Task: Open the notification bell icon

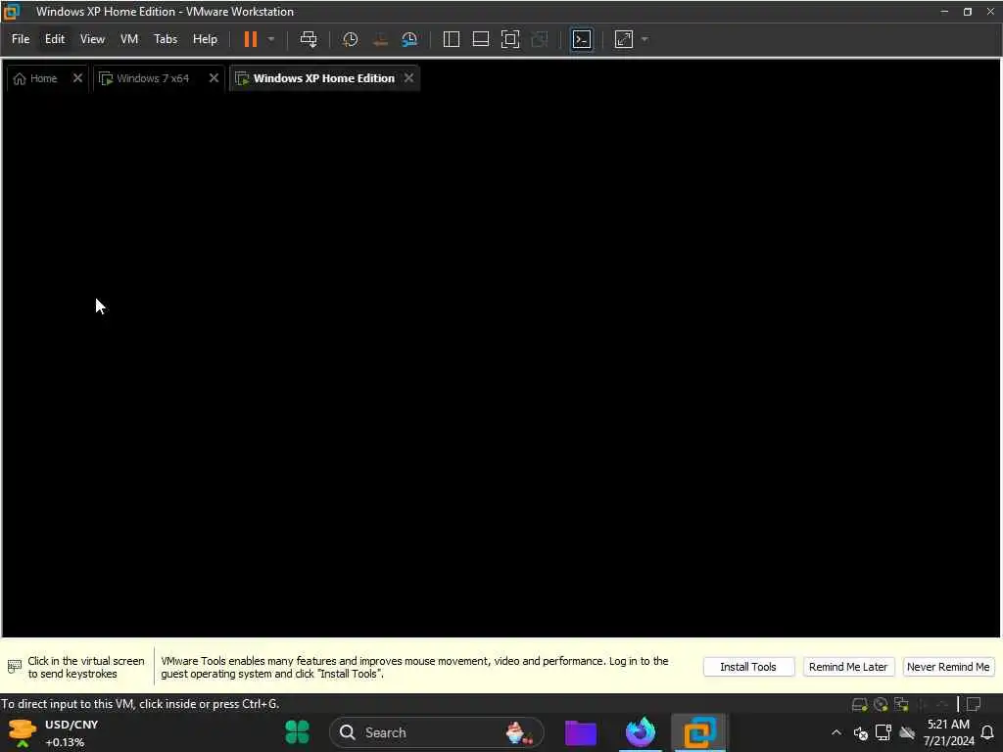Action: pyautogui.click(x=987, y=732)
